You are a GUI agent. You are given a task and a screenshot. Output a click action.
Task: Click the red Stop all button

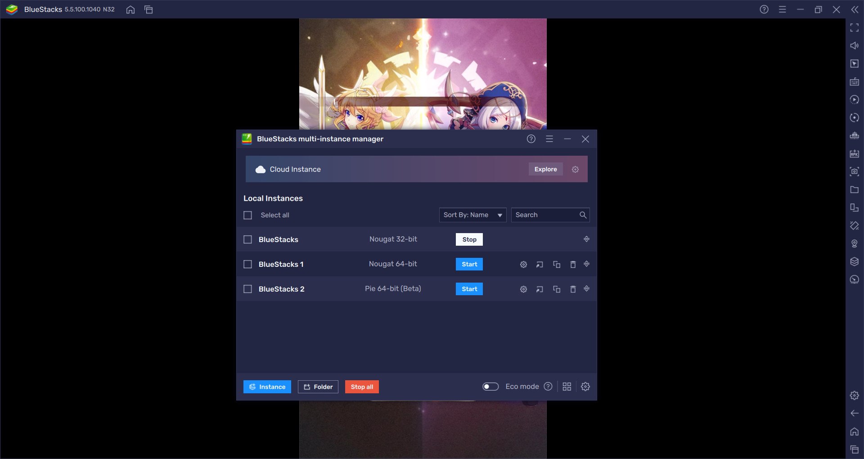[x=362, y=387]
